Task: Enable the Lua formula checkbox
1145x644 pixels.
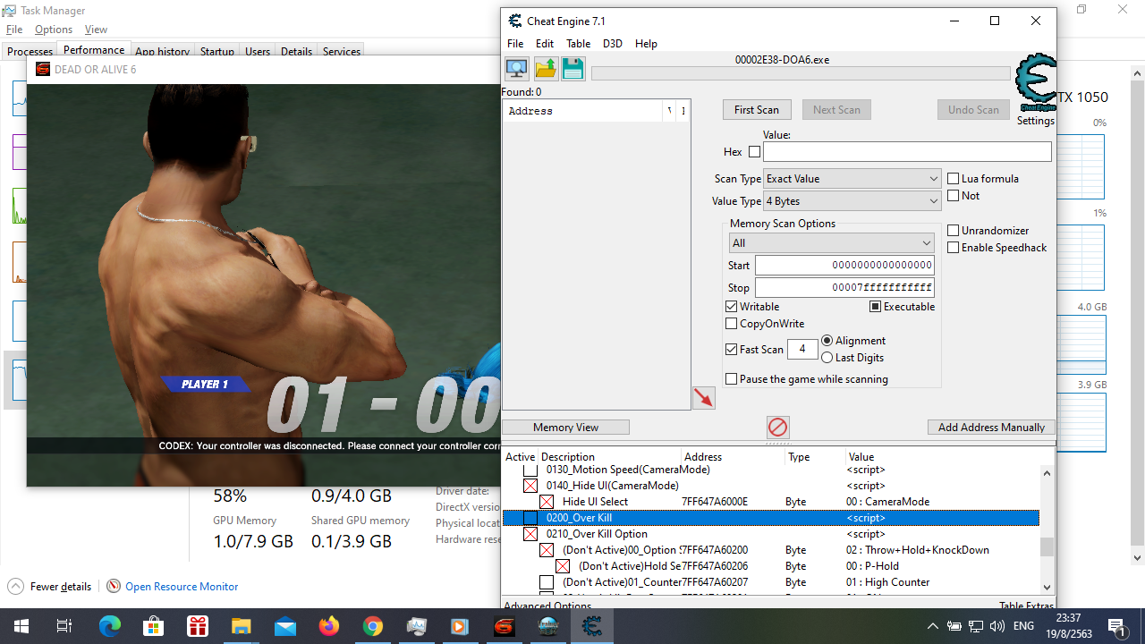Action: [x=954, y=179]
